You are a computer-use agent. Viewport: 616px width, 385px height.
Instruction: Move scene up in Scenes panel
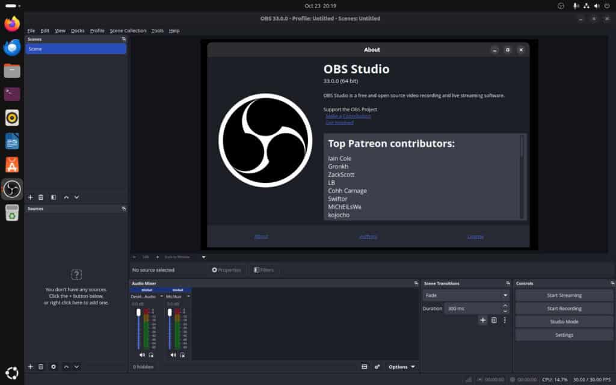point(66,197)
